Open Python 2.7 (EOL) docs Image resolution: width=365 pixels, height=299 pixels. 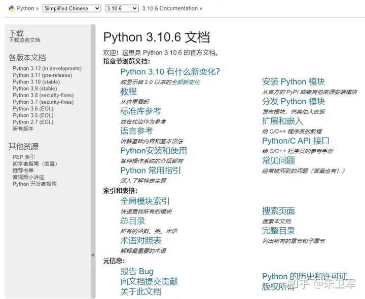pyautogui.click(x=33, y=122)
